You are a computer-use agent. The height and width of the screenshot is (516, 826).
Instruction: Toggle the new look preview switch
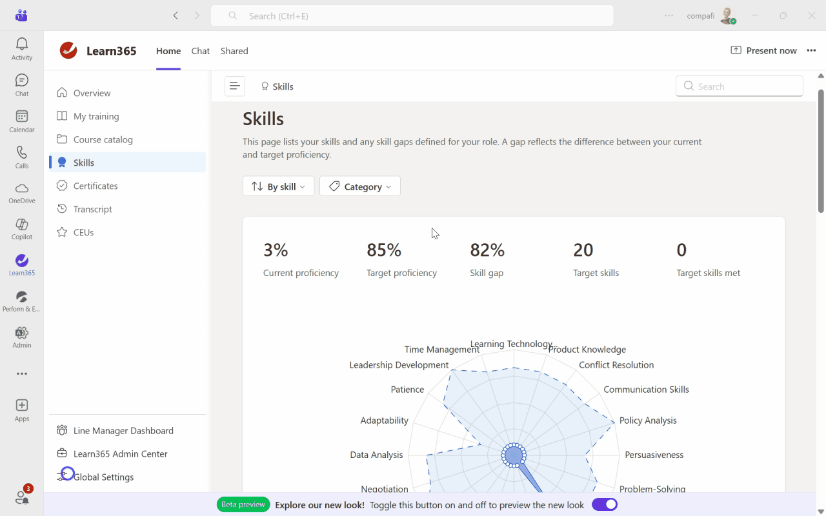604,504
